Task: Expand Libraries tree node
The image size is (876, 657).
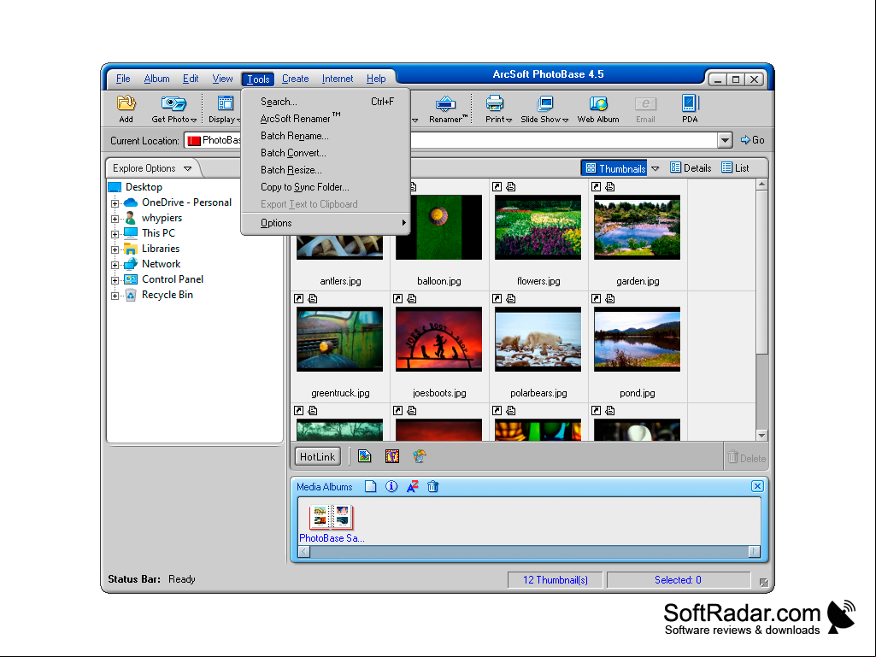Action: click(115, 249)
